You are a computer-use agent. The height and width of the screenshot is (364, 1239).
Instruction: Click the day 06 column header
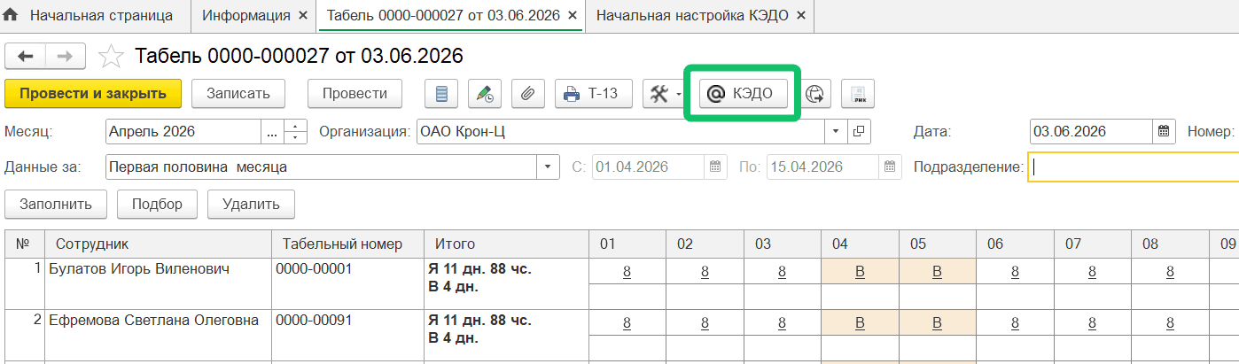point(1014,244)
